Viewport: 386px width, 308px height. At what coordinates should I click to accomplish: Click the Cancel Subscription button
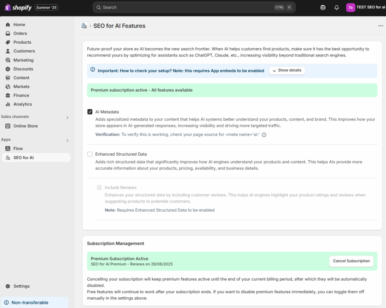(351, 261)
